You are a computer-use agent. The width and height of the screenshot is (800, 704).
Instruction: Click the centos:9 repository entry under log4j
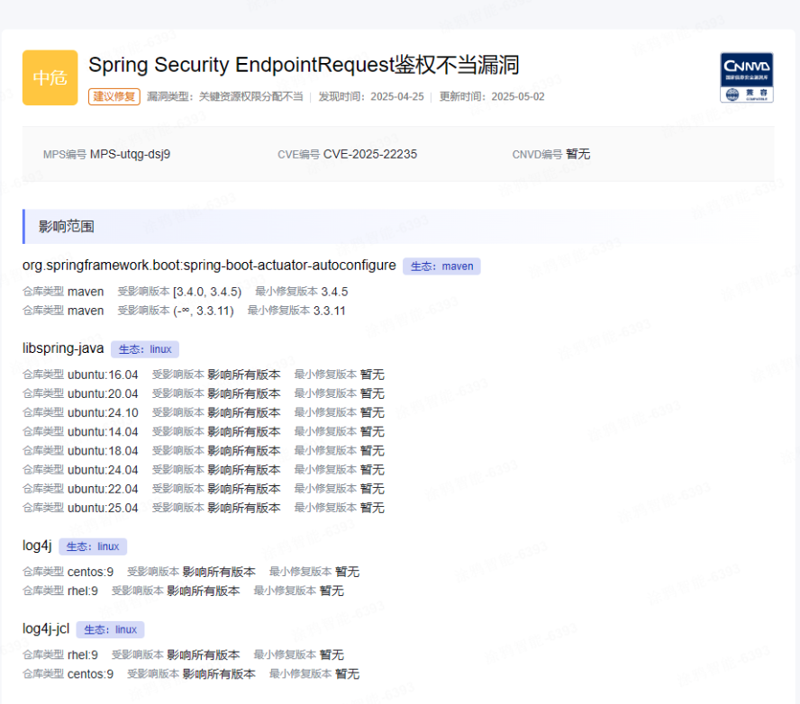click(90, 572)
